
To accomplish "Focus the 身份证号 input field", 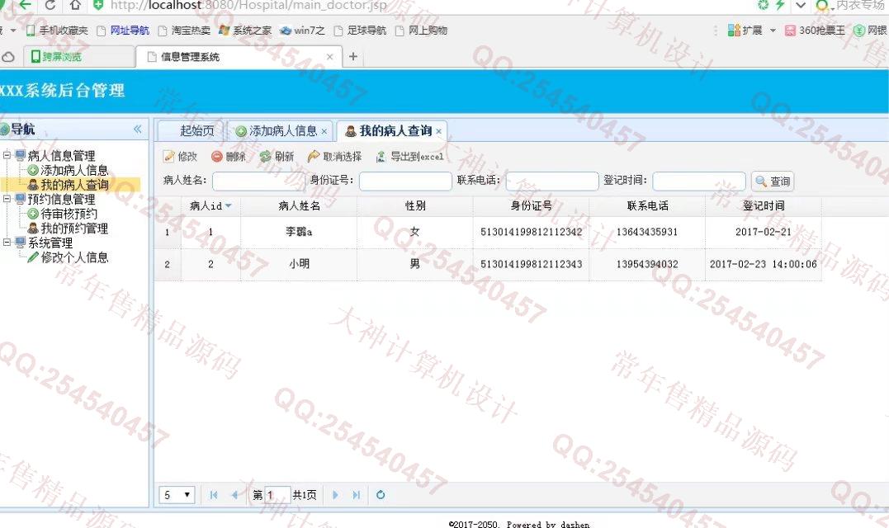I will pyautogui.click(x=405, y=181).
